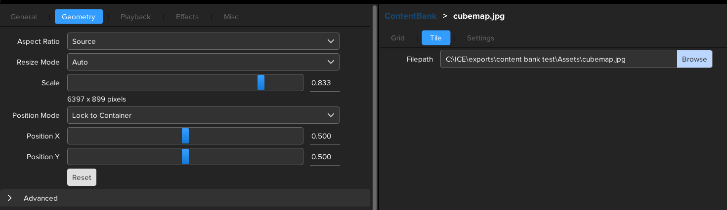Image resolution: width=727 pixels, height=210 pixels.
Task: Select the Misc tab
Action: click(231, 17)
